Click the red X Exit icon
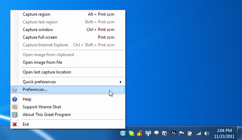 15,124
